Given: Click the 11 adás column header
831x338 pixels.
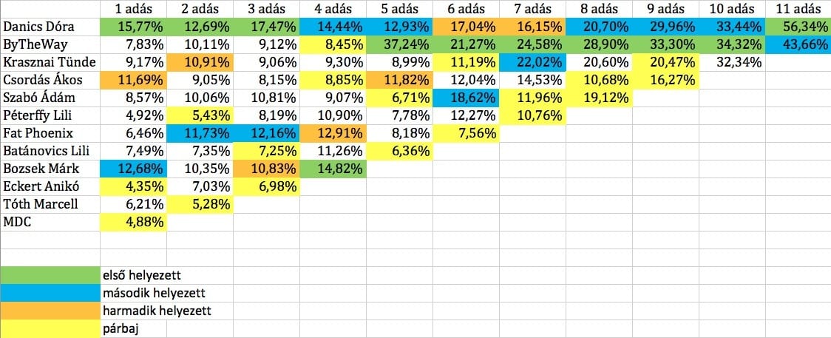Looking at the screenshot, I should pos(798,9).
